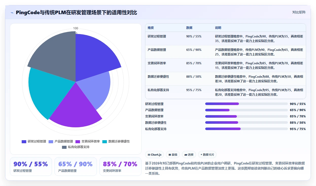316x186 pixels.
Task: Click the 进度 tag
Action: tap(189, 155)
